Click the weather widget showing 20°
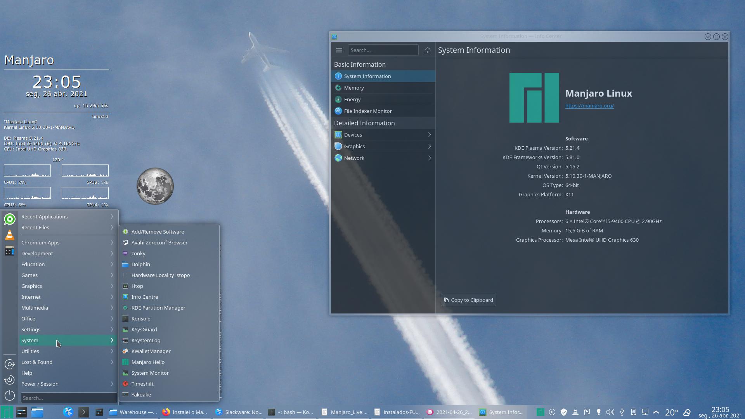Viewport: 745px width, 419px height. coord(672,412)
